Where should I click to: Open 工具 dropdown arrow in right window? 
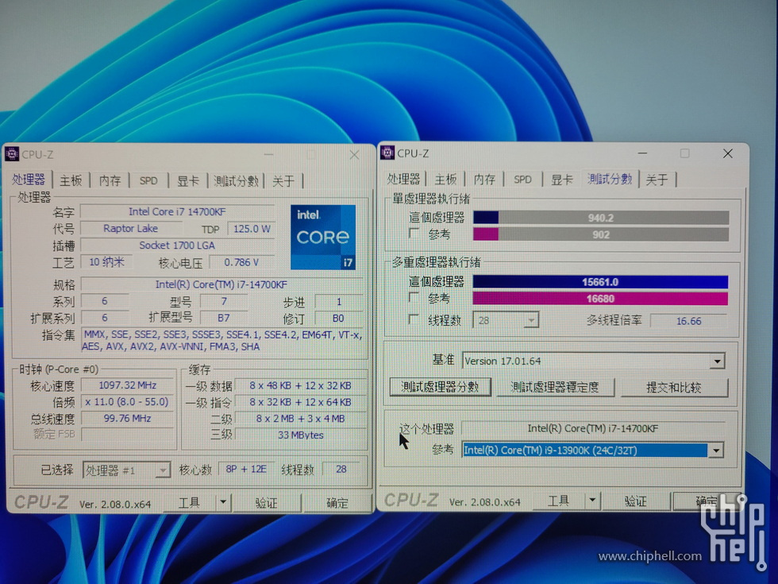tap(592, 501)
